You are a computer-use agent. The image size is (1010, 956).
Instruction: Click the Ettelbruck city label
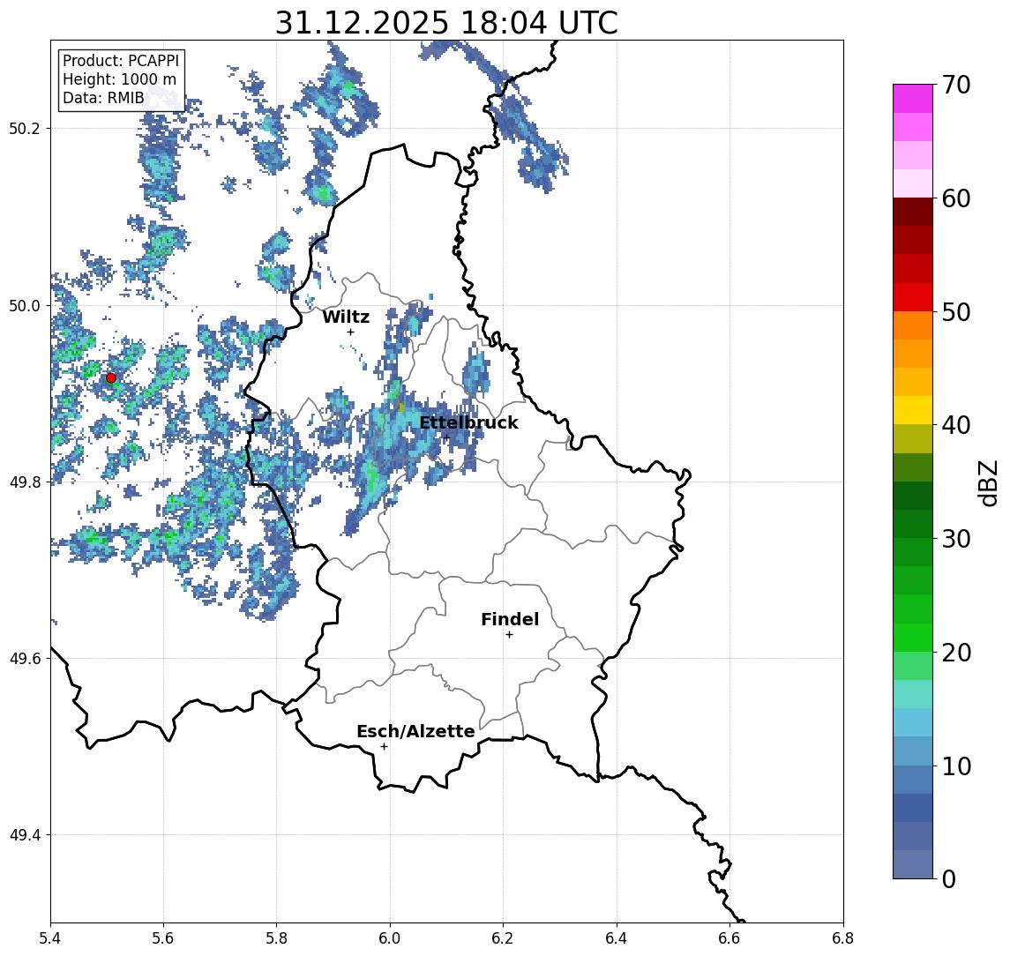click(469, 422)
